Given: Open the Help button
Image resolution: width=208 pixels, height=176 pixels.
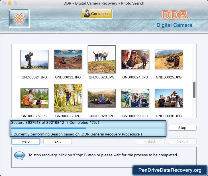Looking at the screenshot, I should [26, 141].
